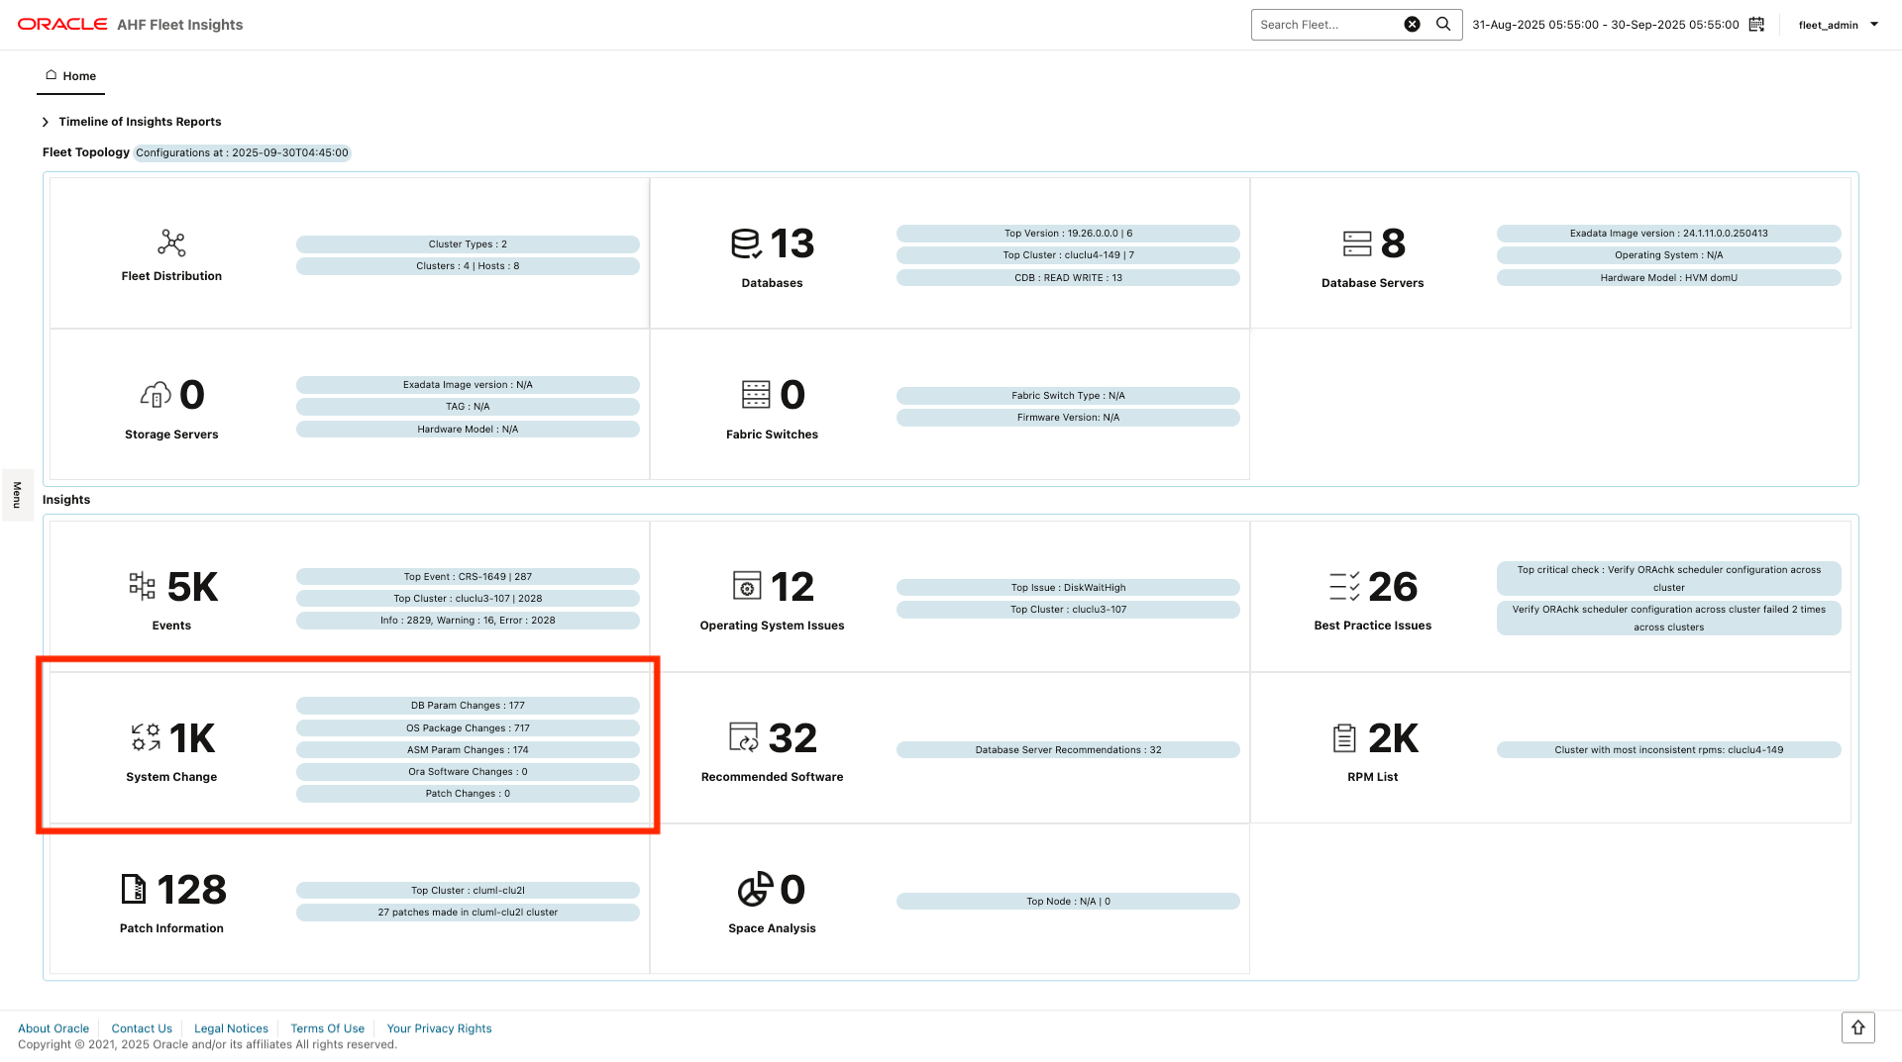Image resolution: width=1902 pixels, height=1062 pixels.
Task: Follow the About Oracle link
Action: (x=53, y=1028)
